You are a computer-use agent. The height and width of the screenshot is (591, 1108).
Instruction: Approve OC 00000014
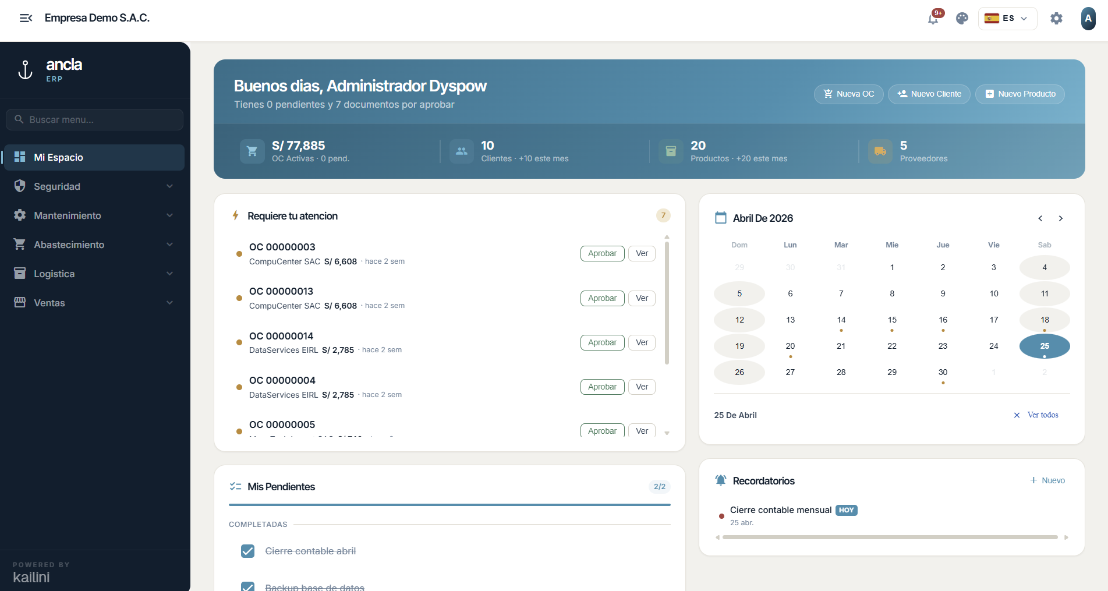[602, 342]
